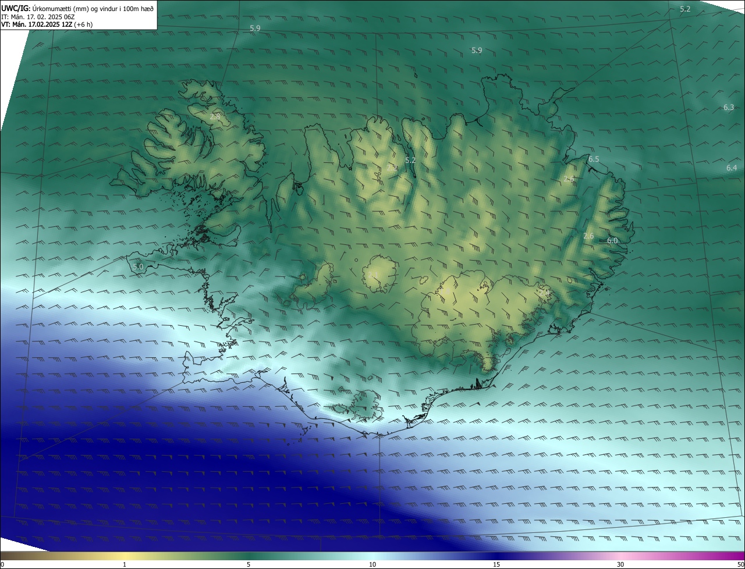Click the 2.1 value label on Hofsjökull glacier
Image resolution: width=745 pixels, height=569 pixels.
point(373,275)
